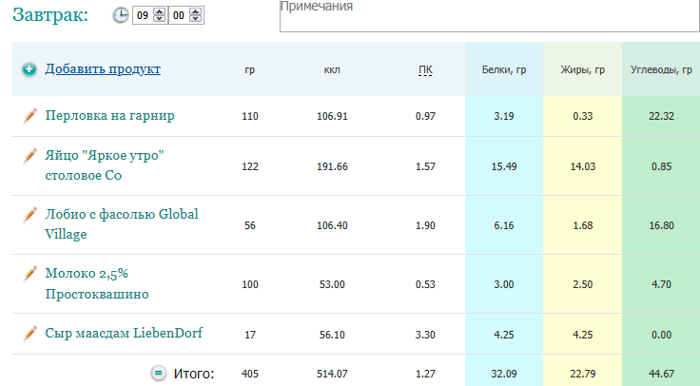Select total carbs value 44.67

[x=661, y=374]
